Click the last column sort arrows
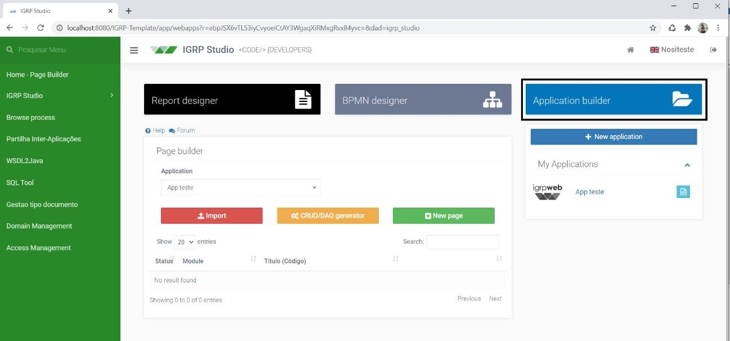Image resolution: width=730 pixels, height=341 pixels. pos(499,259)
